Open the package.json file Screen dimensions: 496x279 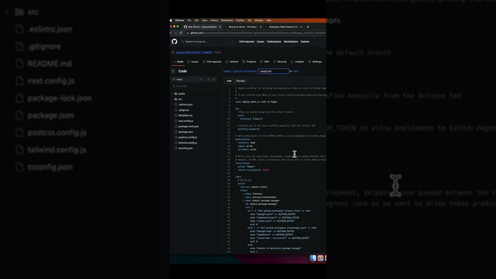tap(186, 132)
